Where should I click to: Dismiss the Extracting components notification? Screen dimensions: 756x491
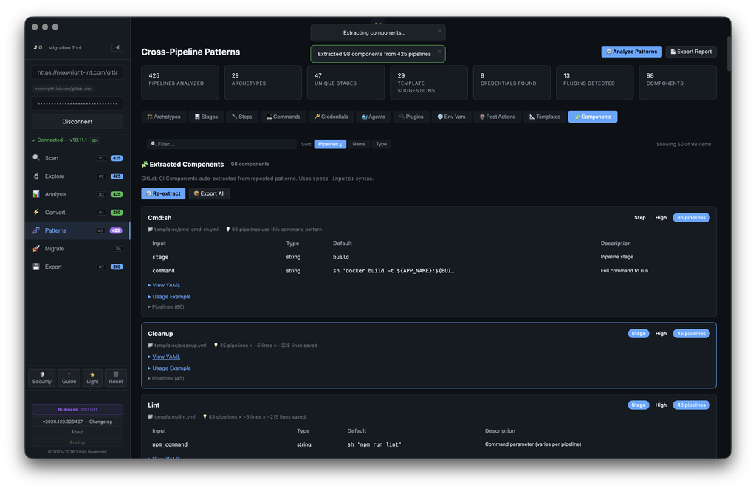coord(439,30)
